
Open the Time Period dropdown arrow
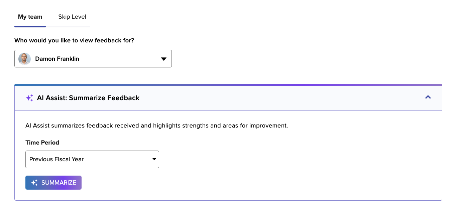pos(154,159)
